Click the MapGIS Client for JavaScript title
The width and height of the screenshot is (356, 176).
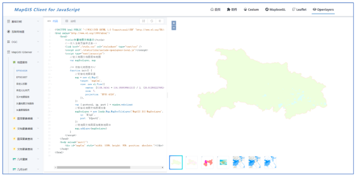click(x=47, y=10)
